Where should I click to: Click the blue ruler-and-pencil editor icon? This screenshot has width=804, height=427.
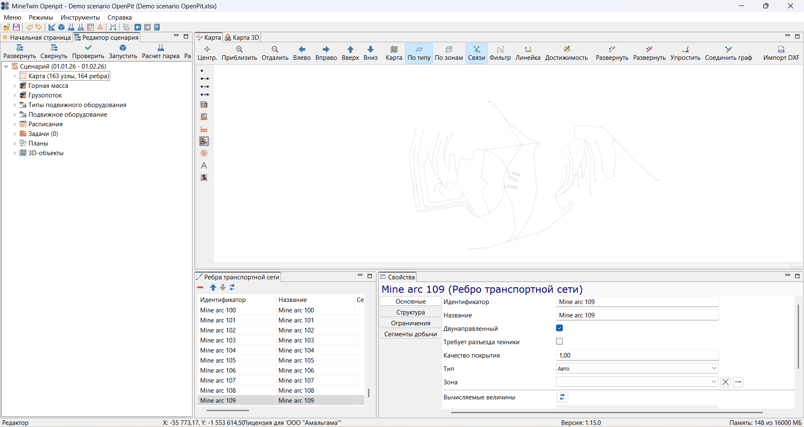52,27
